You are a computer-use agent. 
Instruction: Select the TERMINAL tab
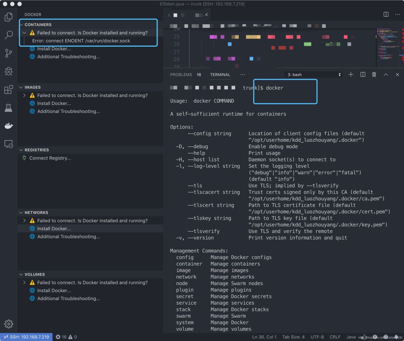coord(220,74)
